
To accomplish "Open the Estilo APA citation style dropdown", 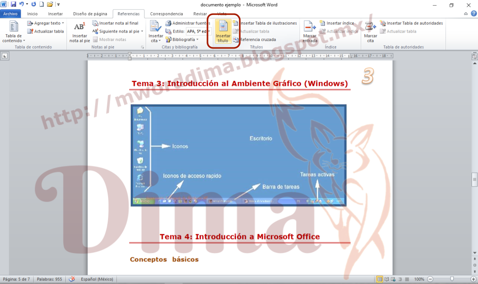I will coord(197,31).
